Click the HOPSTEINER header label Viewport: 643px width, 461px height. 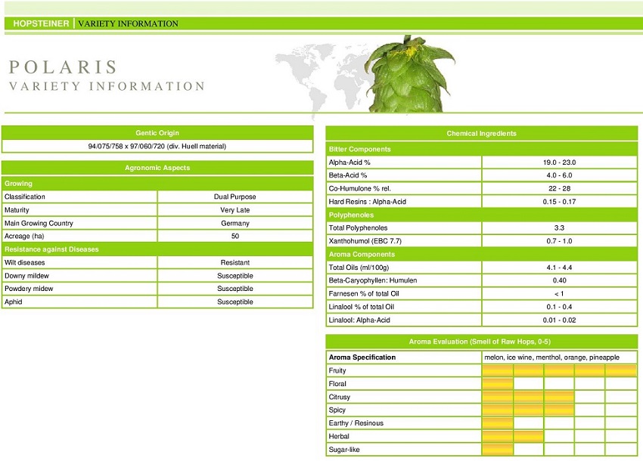point(41,23)
